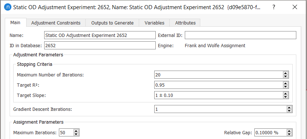Increase Target R² using up arrow
This screenshot has height=139, width=307.
(x=285, y=83)
